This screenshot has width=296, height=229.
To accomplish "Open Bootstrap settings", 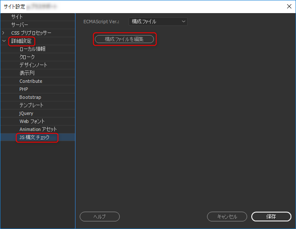I will click(x=30, y=97).
